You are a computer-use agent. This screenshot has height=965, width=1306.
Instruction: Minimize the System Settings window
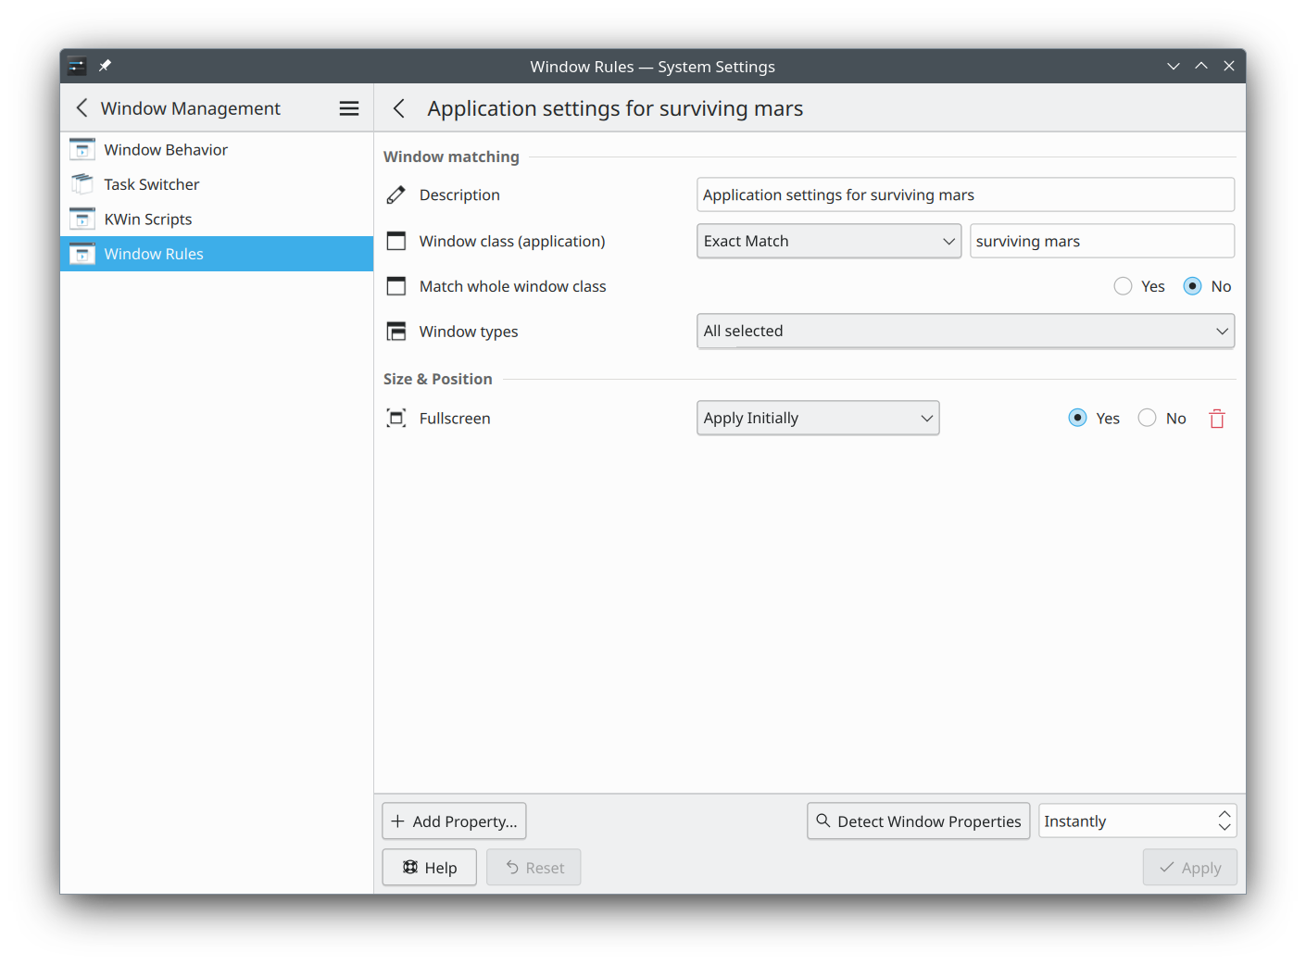[1174, 66]
